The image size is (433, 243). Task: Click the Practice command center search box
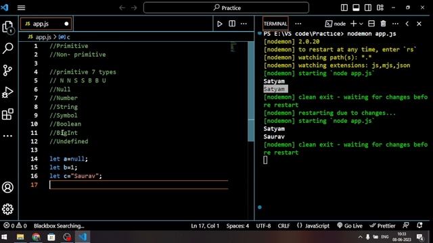coord(226,7)
